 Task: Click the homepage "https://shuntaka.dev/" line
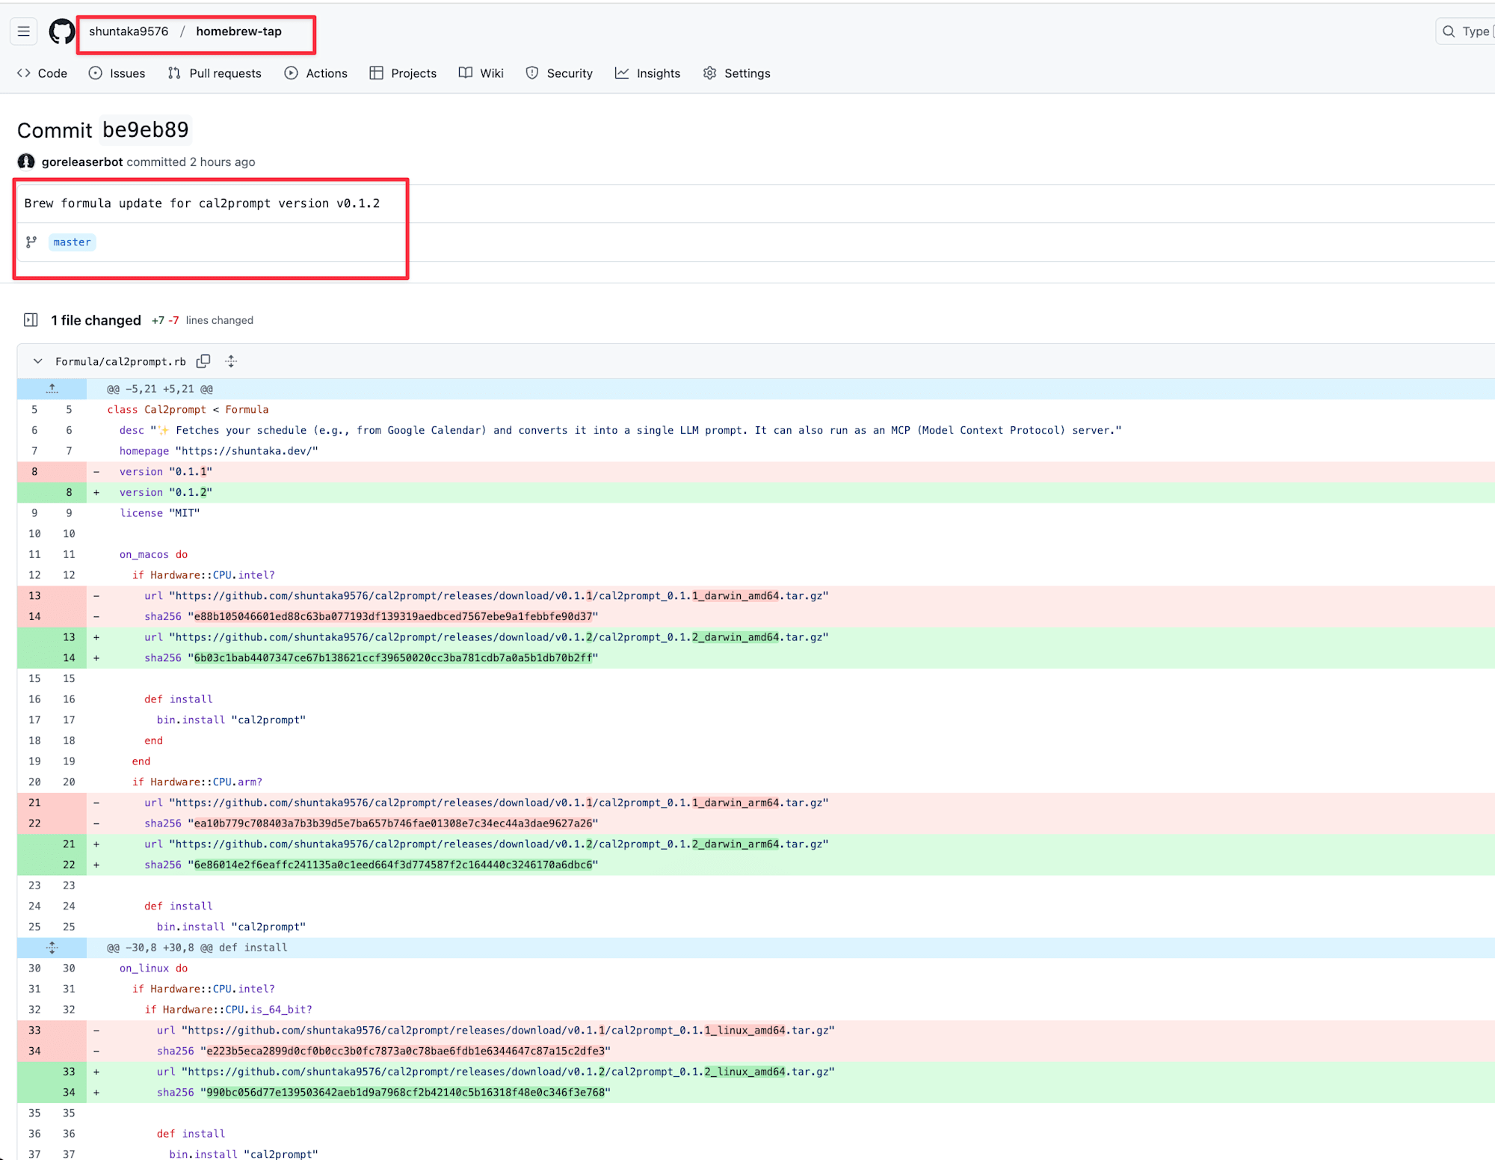pos(756,451)
